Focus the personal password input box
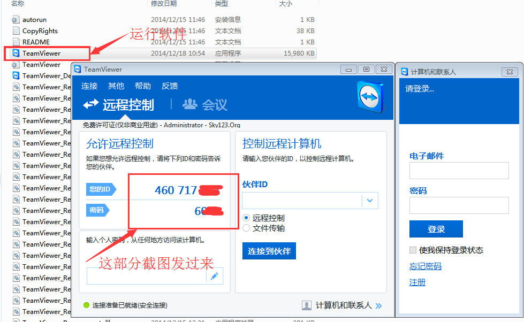The image size is (524, 322). pos(146,276)
